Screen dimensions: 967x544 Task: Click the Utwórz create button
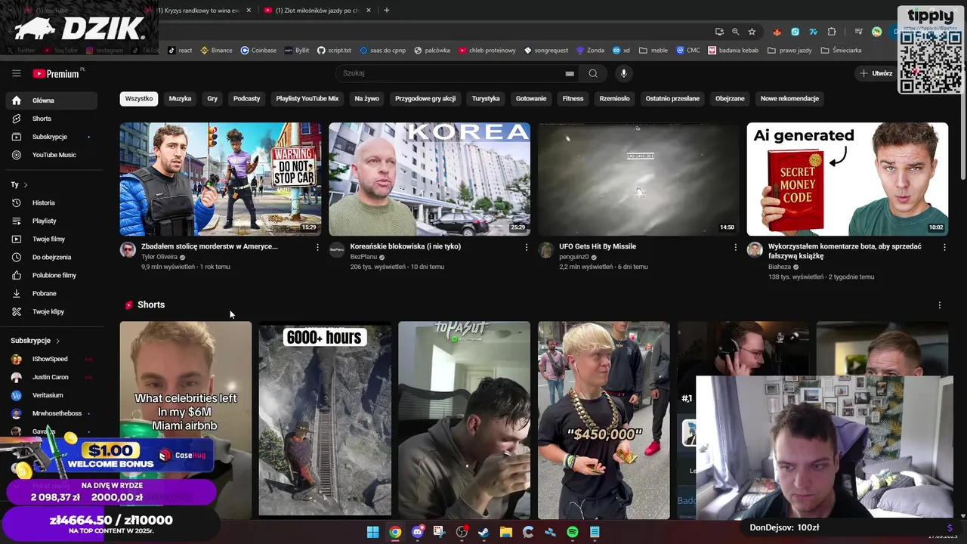pyautogui.click(x=876, y=73)
